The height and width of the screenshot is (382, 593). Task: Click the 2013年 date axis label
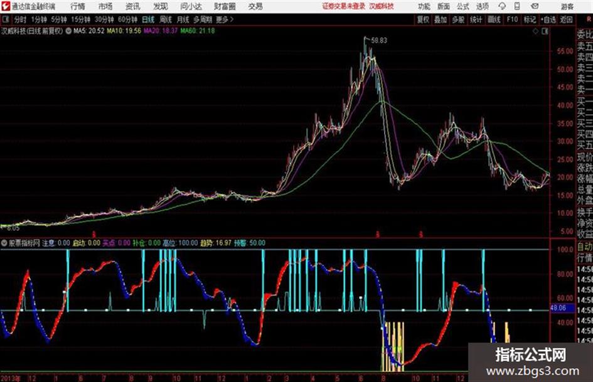11,378
